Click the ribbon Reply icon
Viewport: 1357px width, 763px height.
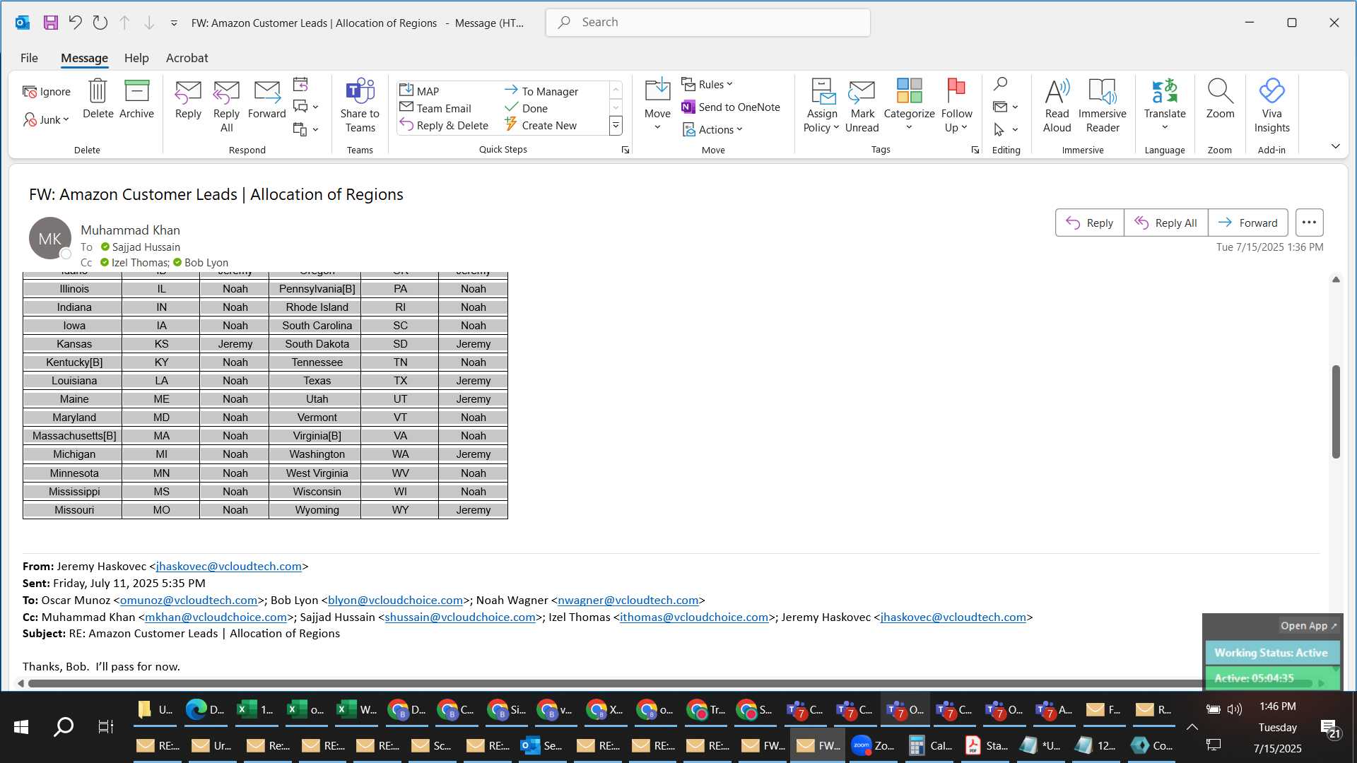pos(188,99)
